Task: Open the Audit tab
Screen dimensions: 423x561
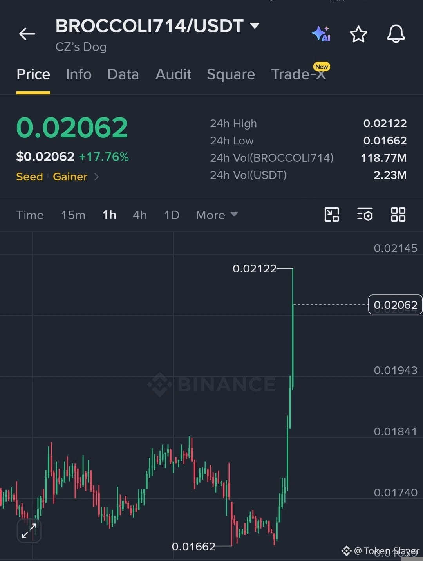Action: pyautogui.click(x=173, y=74)
